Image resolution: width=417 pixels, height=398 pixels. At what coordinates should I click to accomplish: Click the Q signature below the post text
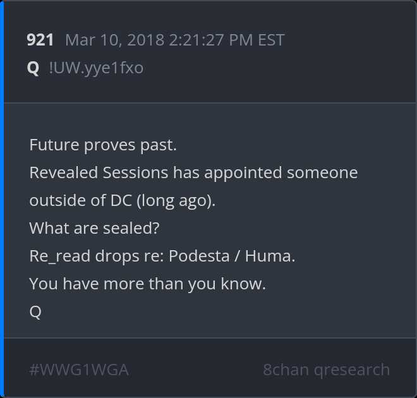pyautogui.click(x=35, y=311)
